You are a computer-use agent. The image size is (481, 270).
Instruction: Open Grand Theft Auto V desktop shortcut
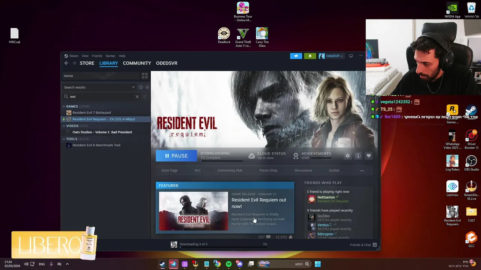(x=243, y=37)
